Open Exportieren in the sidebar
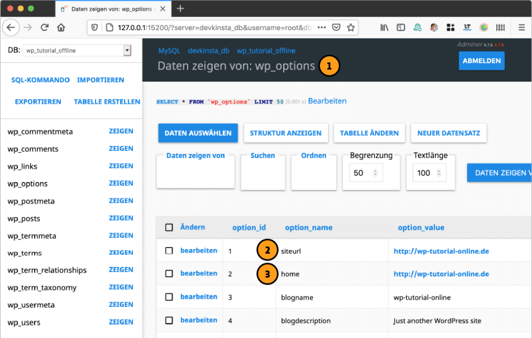This screenshot has height=338, width=532. (38, 102)
